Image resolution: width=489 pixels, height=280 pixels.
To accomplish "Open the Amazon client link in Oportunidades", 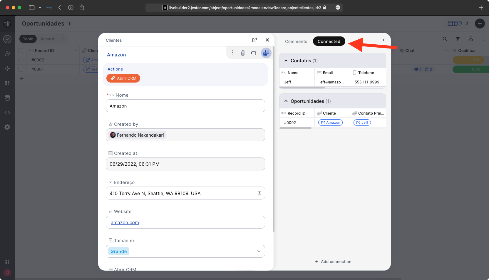I will [x=330, y=123].
